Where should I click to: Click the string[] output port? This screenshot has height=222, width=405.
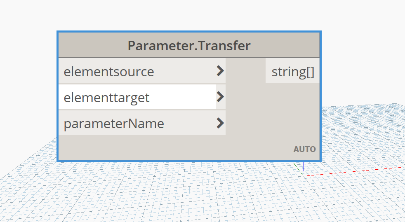tap(293, 71)
